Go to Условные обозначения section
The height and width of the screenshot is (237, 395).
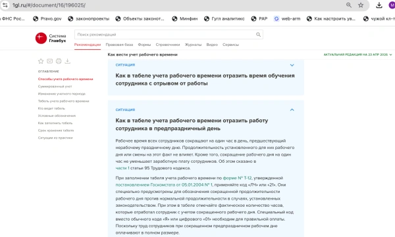(57, 116)
